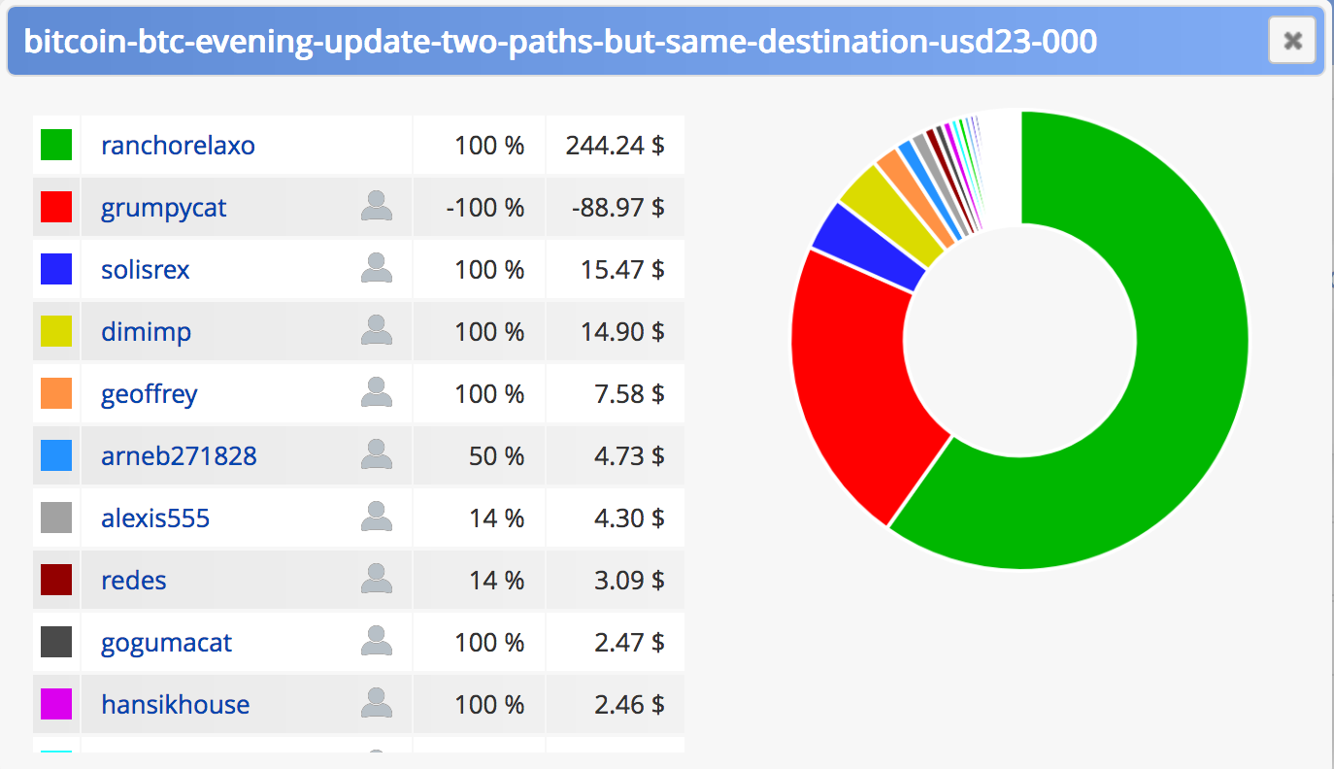Close the vote details dialog

(1291, 40)
